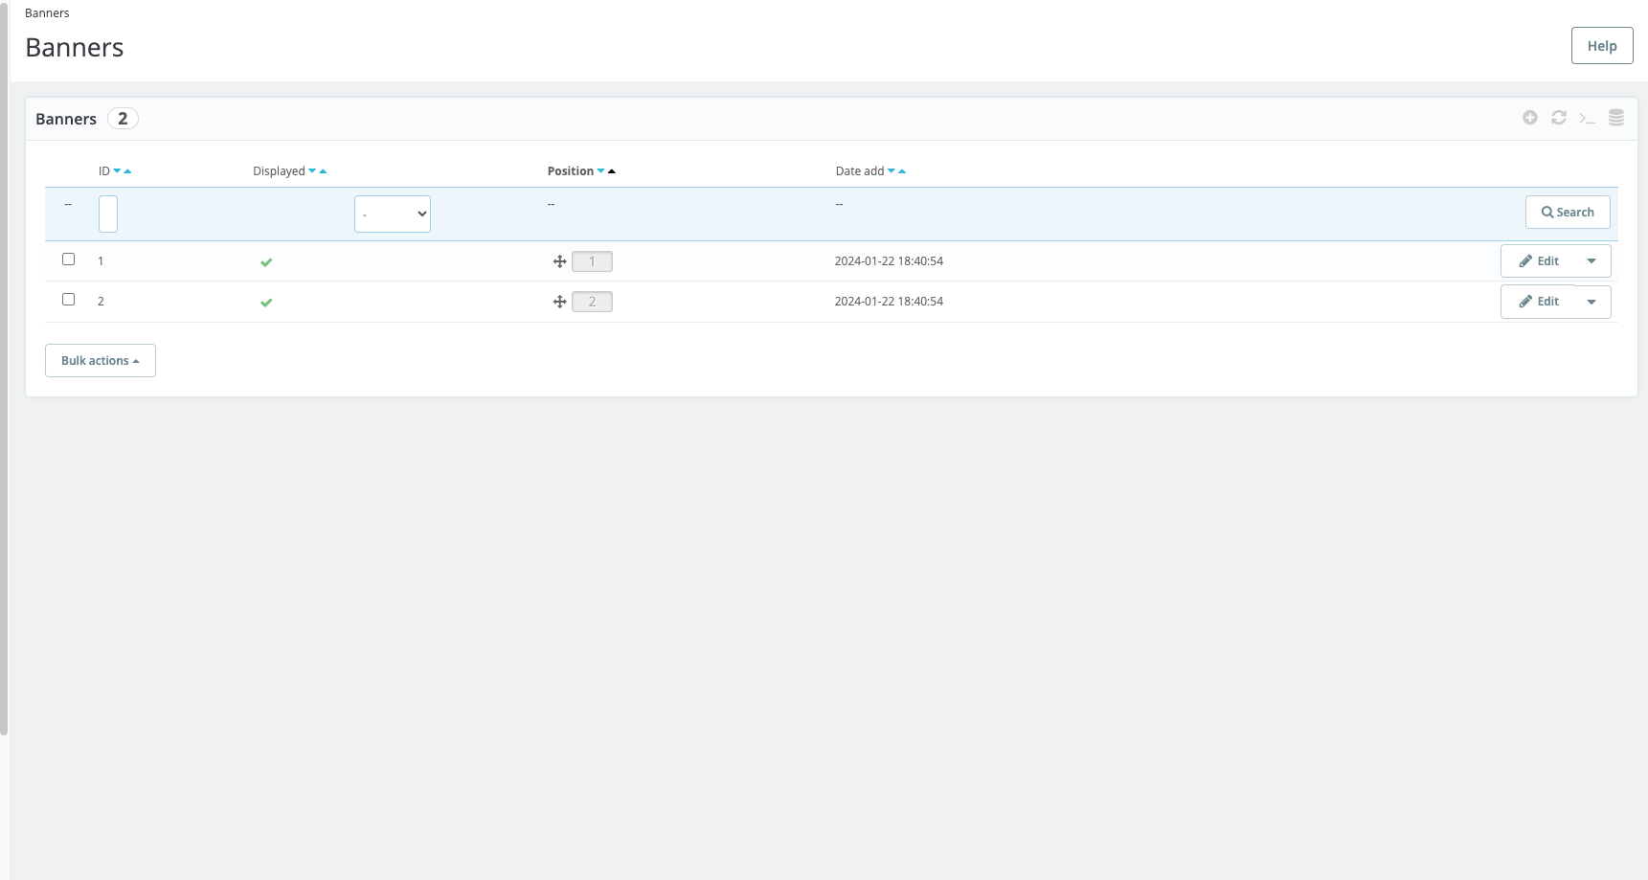Screen dimensions: 1648x880
Task: Open the Help button
Action: 1602,46
